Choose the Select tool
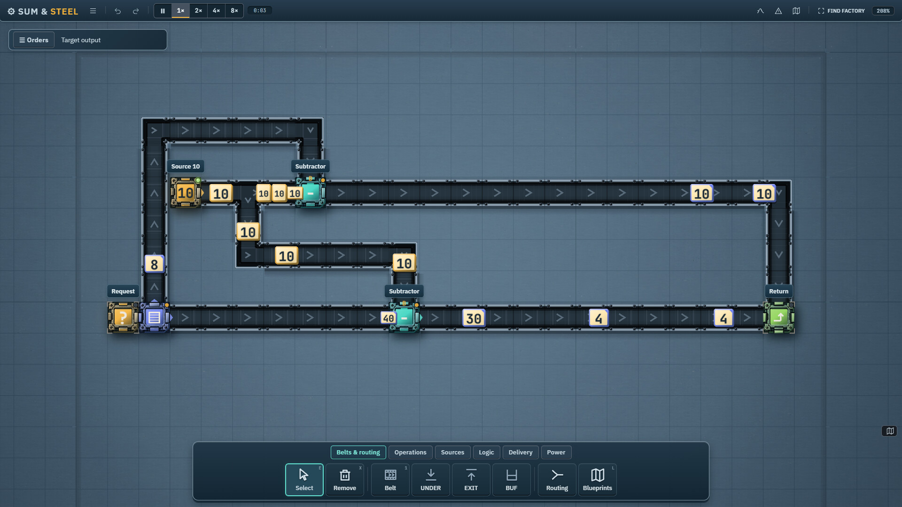Screen dimensions: 902x507 (x=304, y=480)
